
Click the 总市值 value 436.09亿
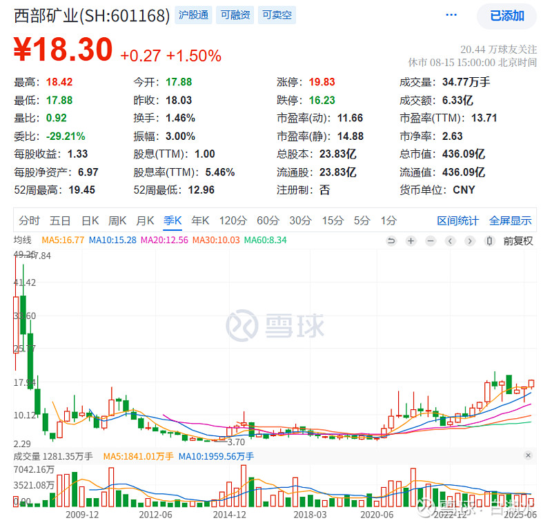tap(464, 154)
